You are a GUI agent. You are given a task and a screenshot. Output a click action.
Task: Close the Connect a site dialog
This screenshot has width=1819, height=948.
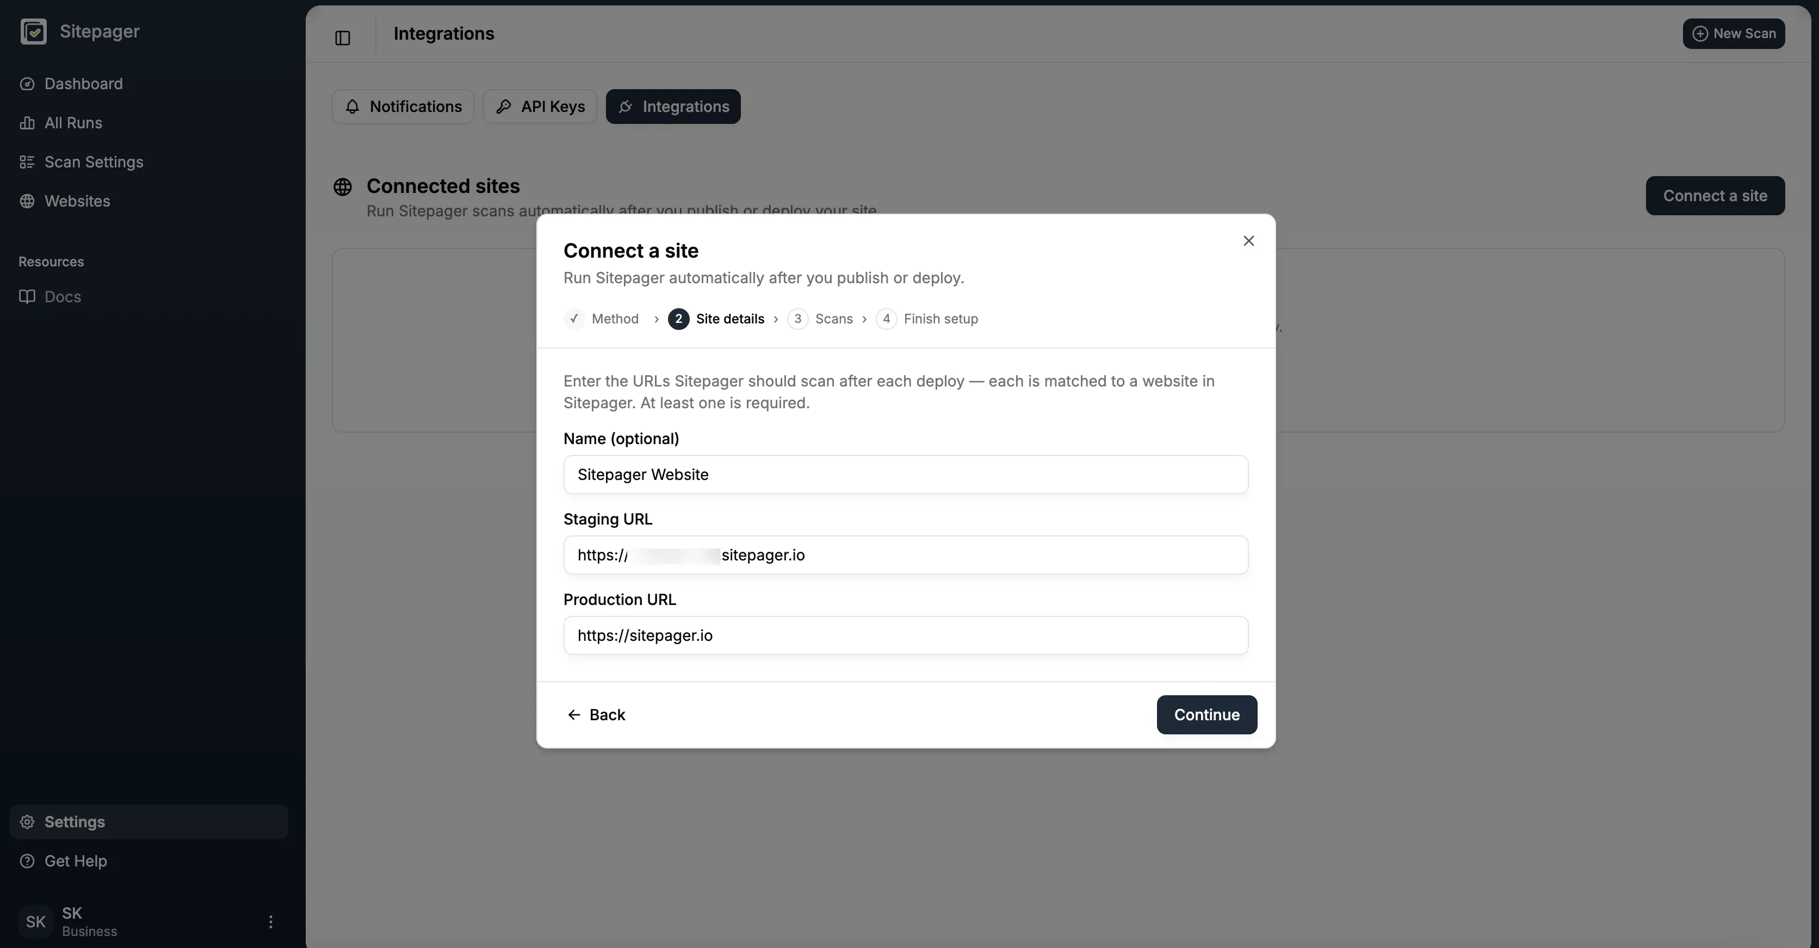point(1248,241)
